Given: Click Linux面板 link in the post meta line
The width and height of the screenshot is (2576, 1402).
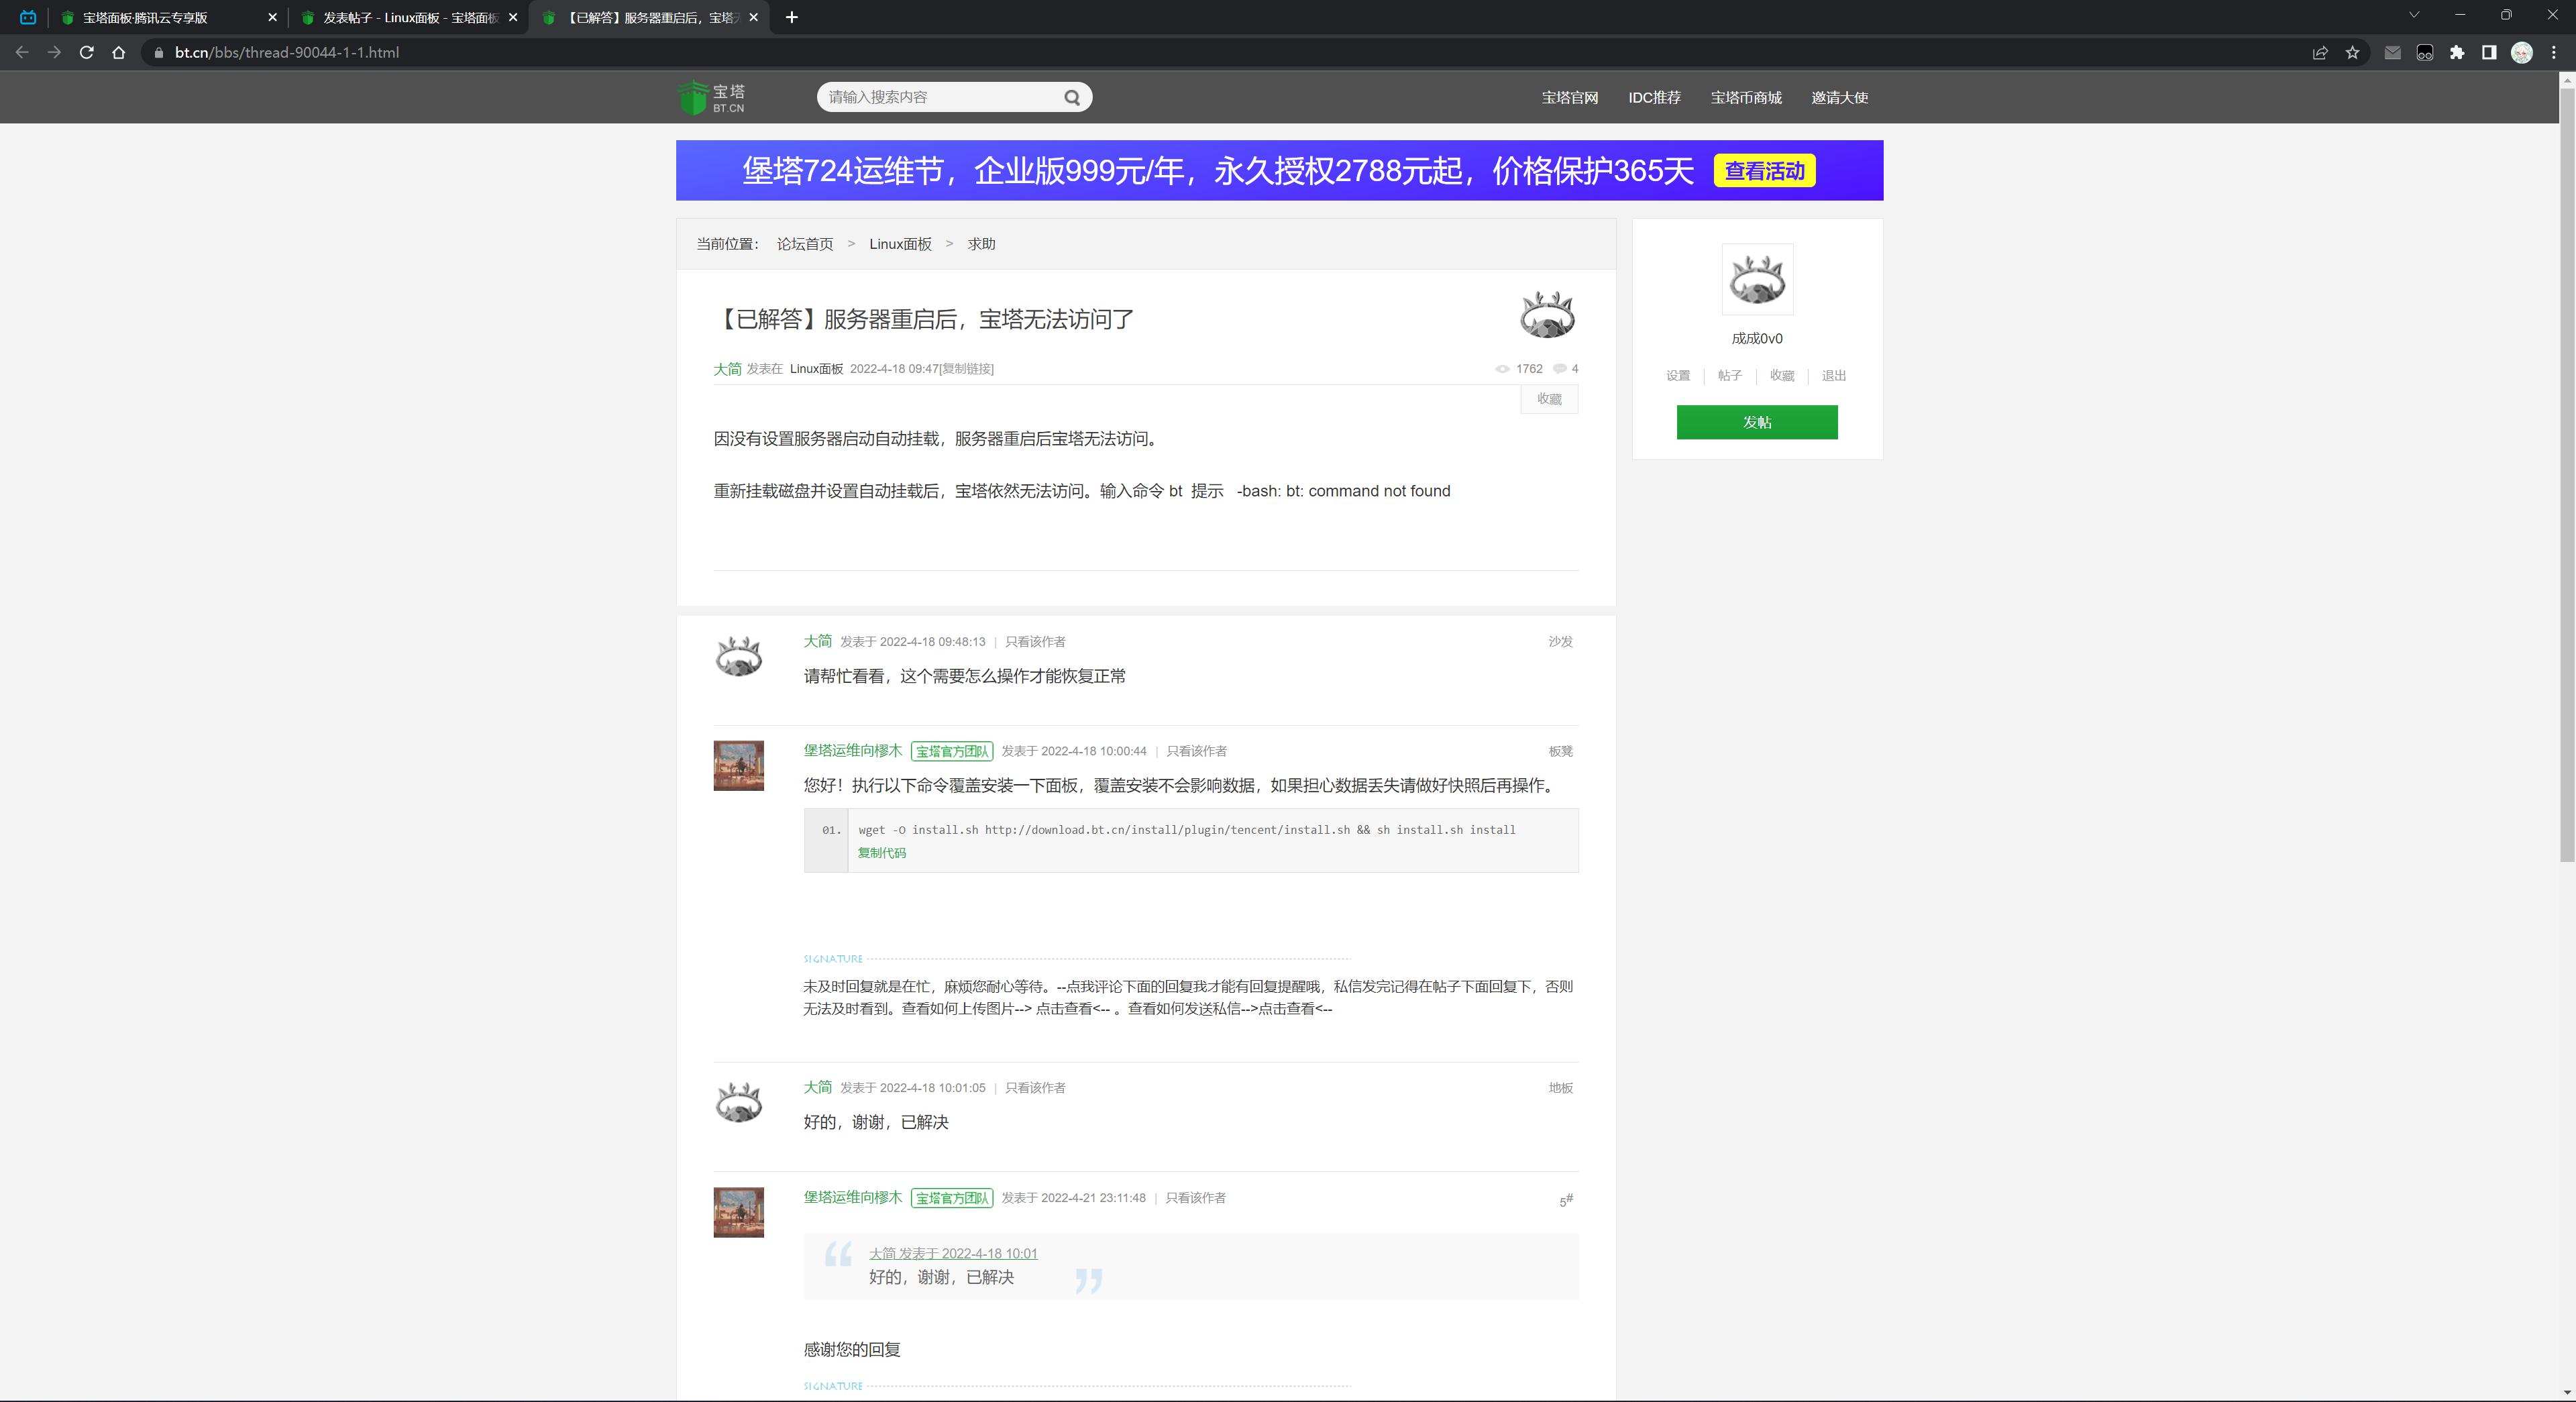Looking at the screenshot, I should point(816,369).
